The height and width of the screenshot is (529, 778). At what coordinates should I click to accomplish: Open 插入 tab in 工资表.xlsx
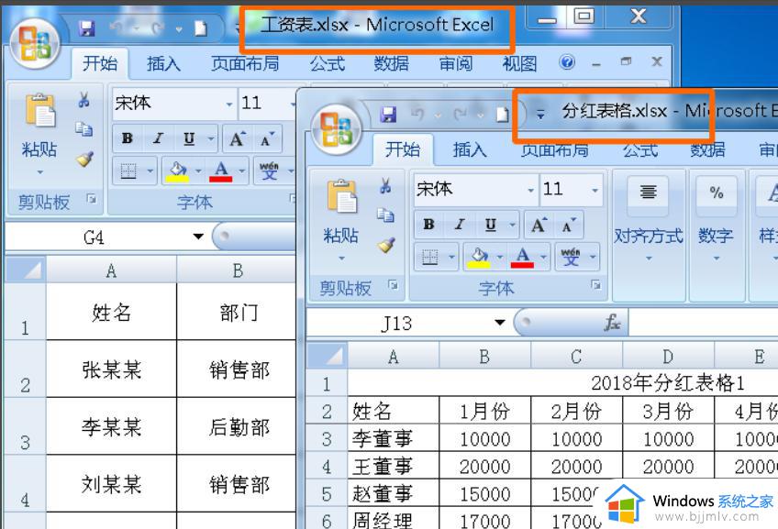click(163, 63)
